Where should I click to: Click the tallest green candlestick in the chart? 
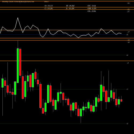pos(18,66)
